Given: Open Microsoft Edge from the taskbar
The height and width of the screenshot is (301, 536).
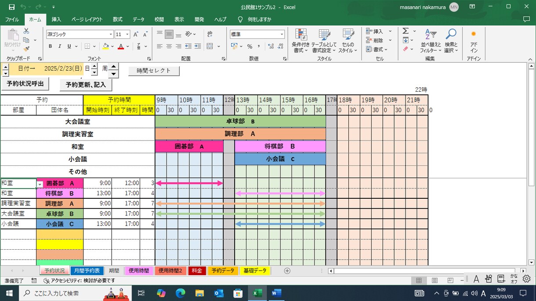Looking at the screenshot, I should (x=181, y=293).
